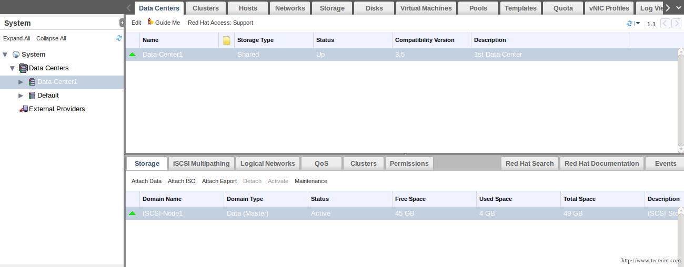
Task: Click next page arrow in pagination
Action: pyautogui.click(x=676, y=24)
